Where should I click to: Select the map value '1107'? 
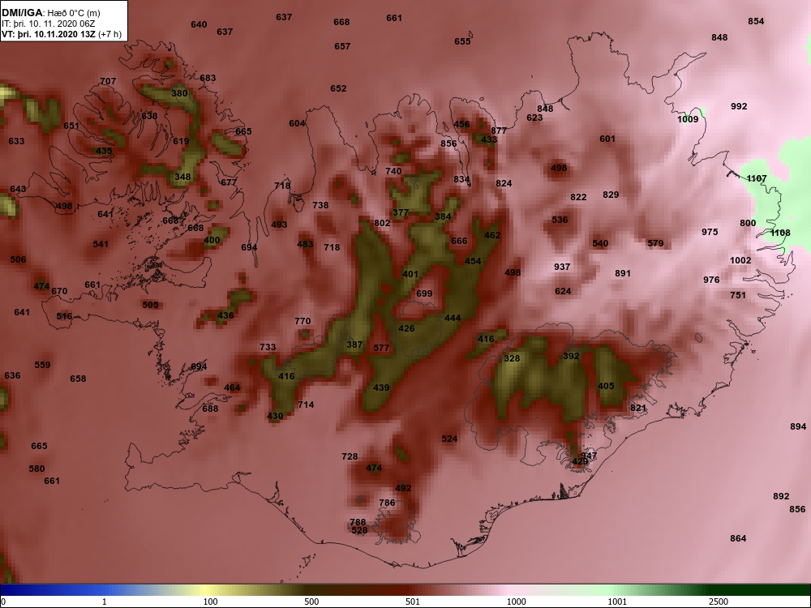click(757, 178)
